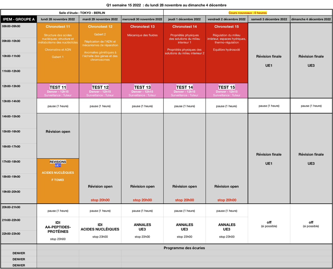Click the "F TOMEI" name
This screenshot has height=269, width=333.
coord(58,180)
